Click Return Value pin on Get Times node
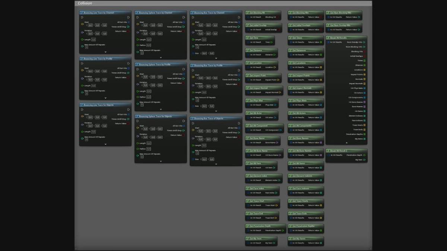The image size is (447, 251). 321,42
